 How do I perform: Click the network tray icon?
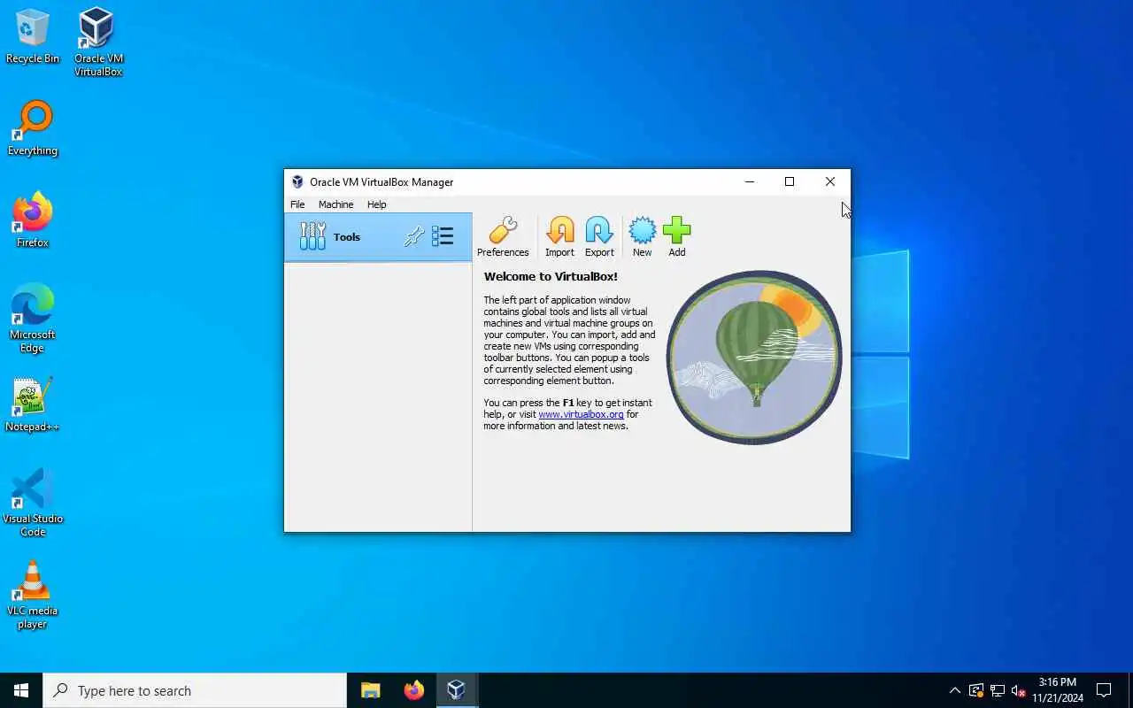pos(997,690)
